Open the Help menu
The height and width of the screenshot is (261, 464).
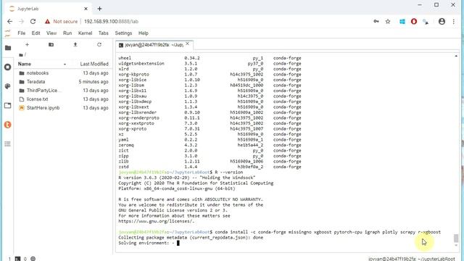point(144,33)
